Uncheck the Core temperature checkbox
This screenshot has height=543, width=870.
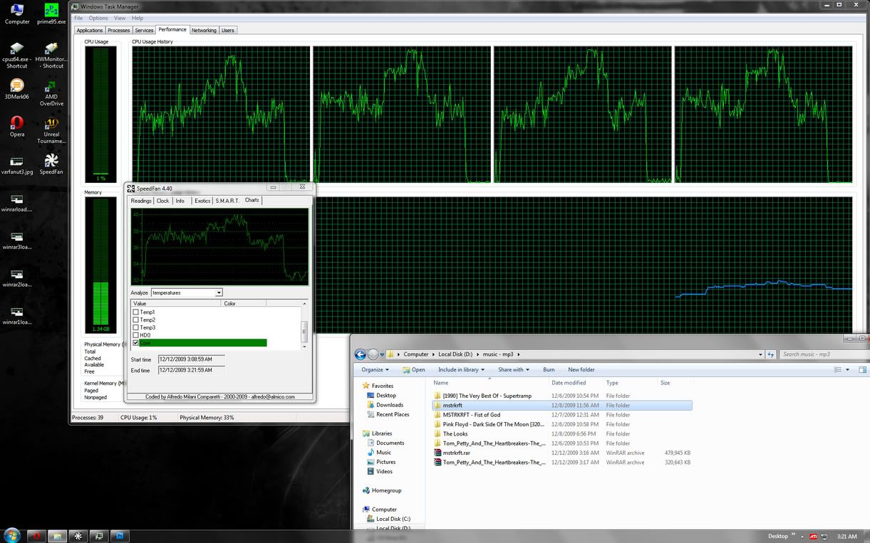(136, 343)
